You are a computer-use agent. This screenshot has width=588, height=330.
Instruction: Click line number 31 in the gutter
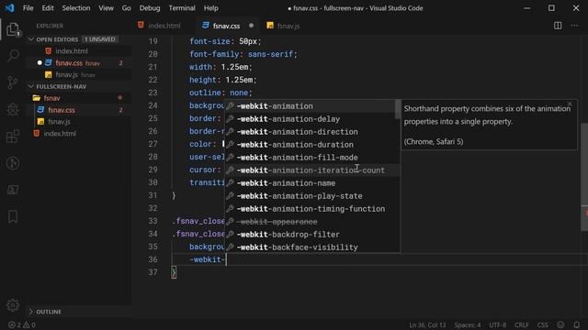pos(153,195)
